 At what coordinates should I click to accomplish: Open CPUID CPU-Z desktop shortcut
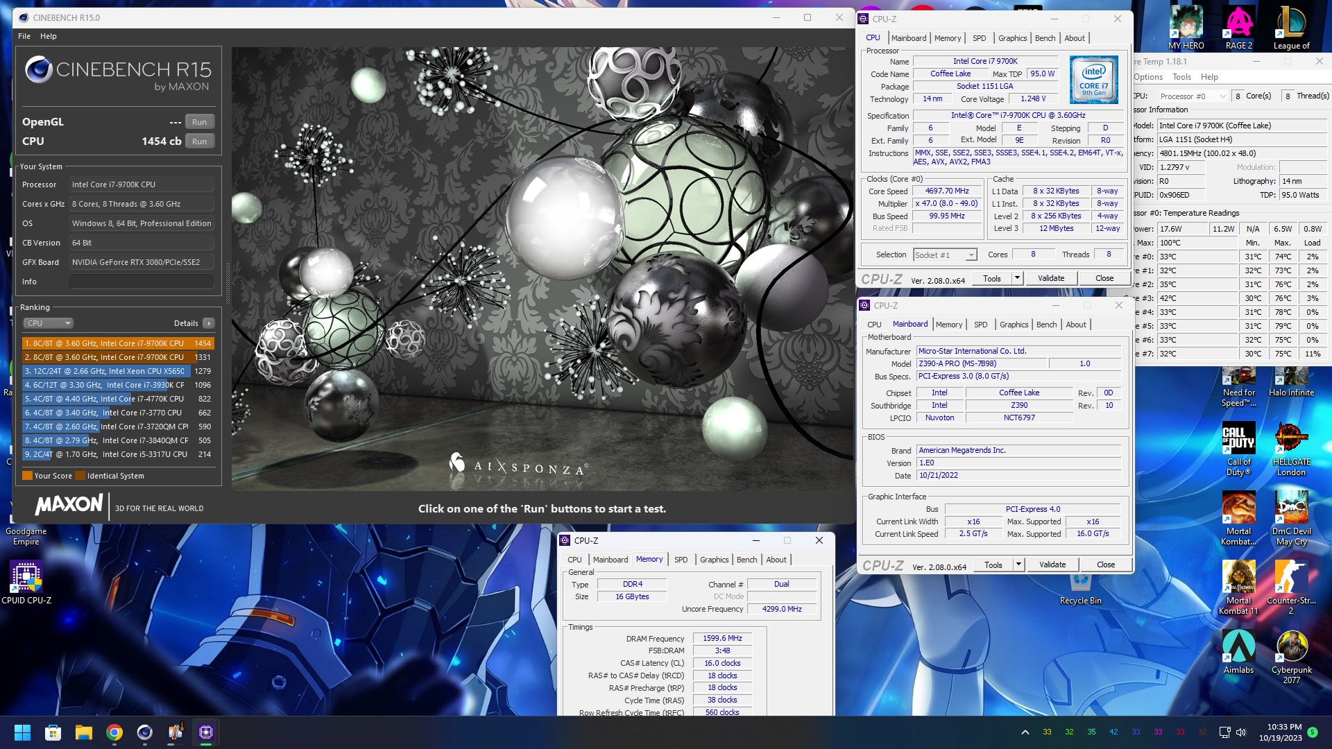[x=26, y=583]
